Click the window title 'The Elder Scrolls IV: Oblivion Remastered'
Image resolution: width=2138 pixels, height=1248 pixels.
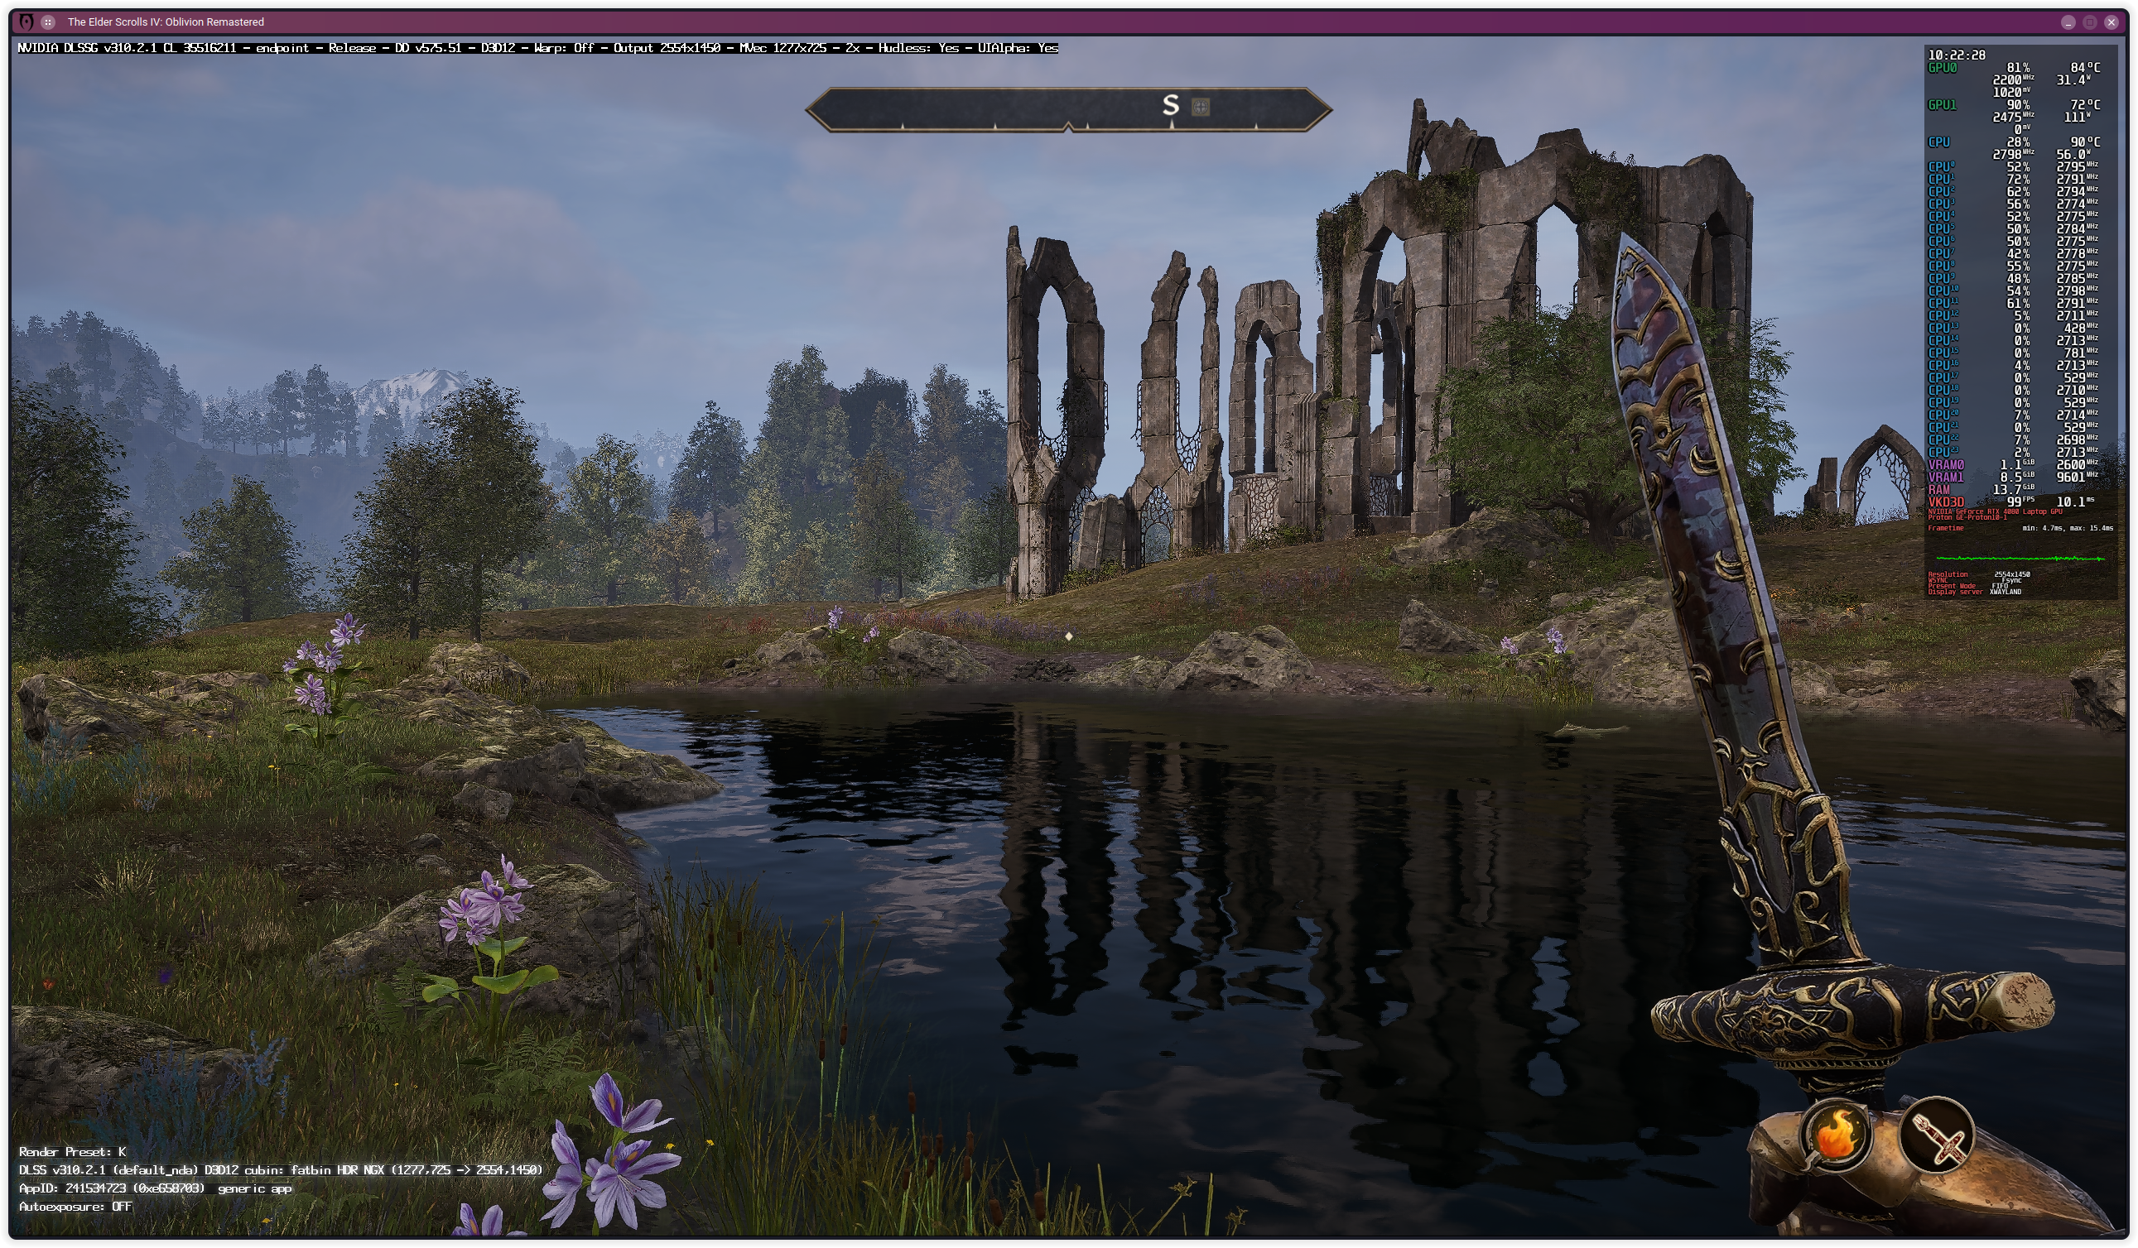(x=166, y=22)
